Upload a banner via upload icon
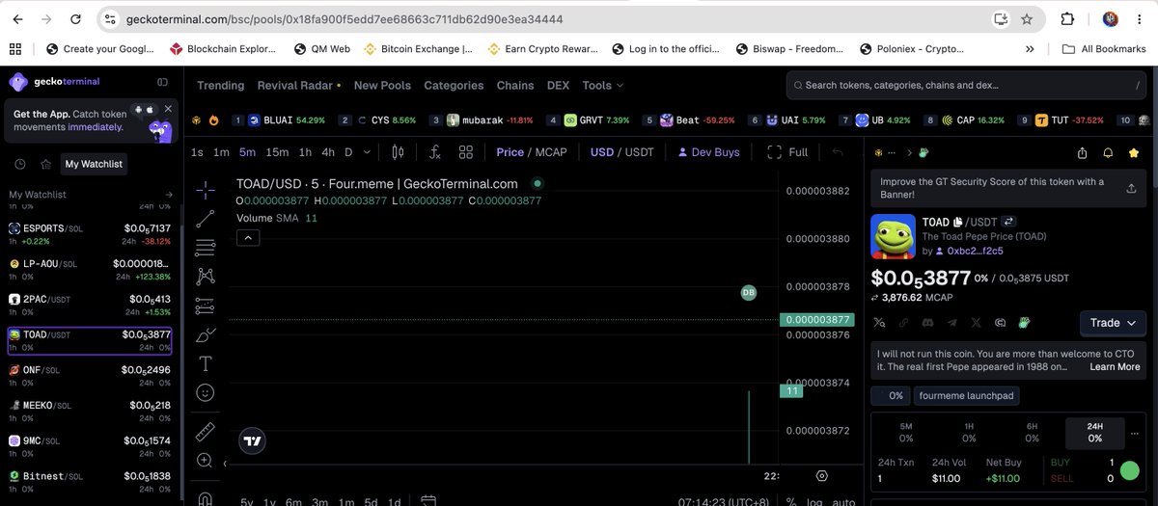This screenshot has width=1158, height=506. pyautogui.click(x=1131, y=189)
